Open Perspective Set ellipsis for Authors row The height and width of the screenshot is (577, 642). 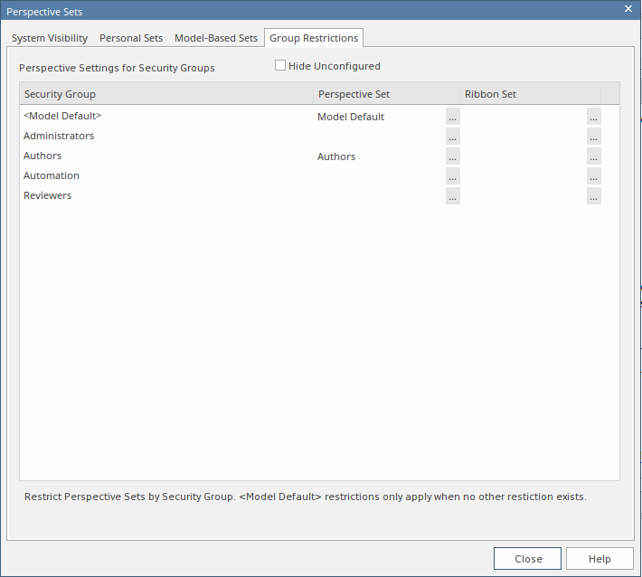tap(452, 156)
